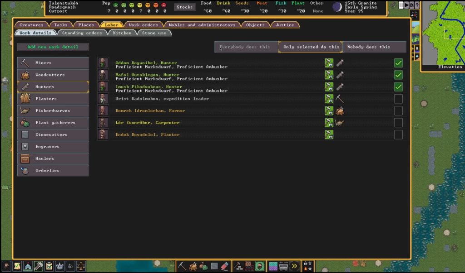Viewport: 465px width, 273px height.
Task: Select the Plant gatherers work detail
Action: (53, 122)
